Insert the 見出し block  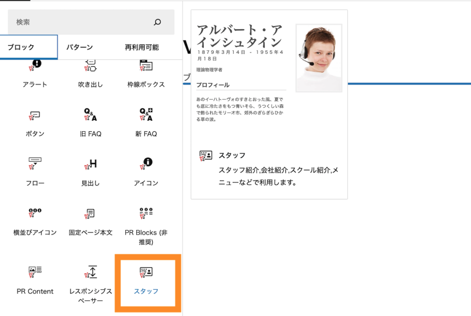[90, 171]
